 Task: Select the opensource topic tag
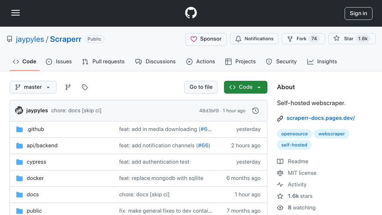coord(294,134)
